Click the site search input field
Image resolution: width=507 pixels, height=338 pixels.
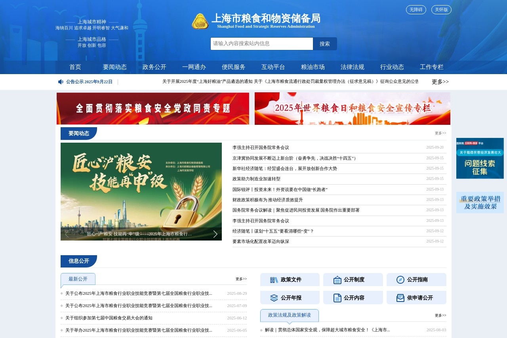coord(261,44)
